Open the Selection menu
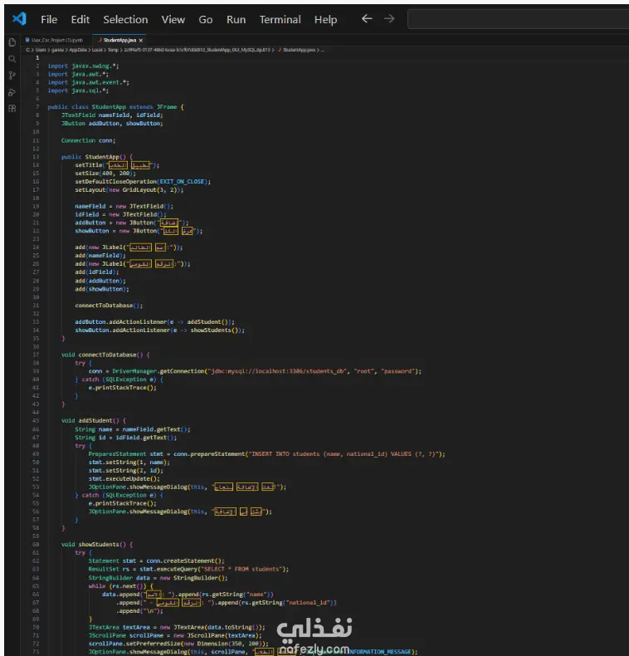 pos(125,20)
